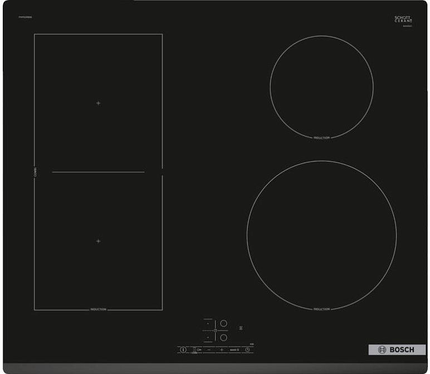This screenshot has height=374, width=430.
Task: Click the cross mark in upper left zone
Action: pos(98,104)
